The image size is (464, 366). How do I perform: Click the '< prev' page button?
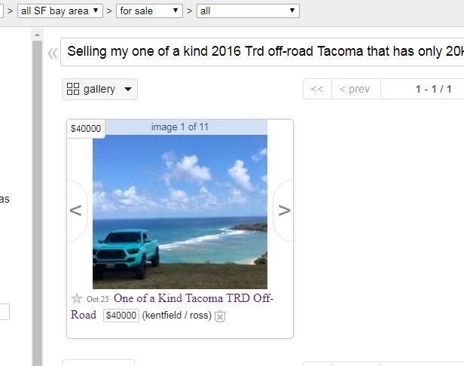(x=356, y=89)
